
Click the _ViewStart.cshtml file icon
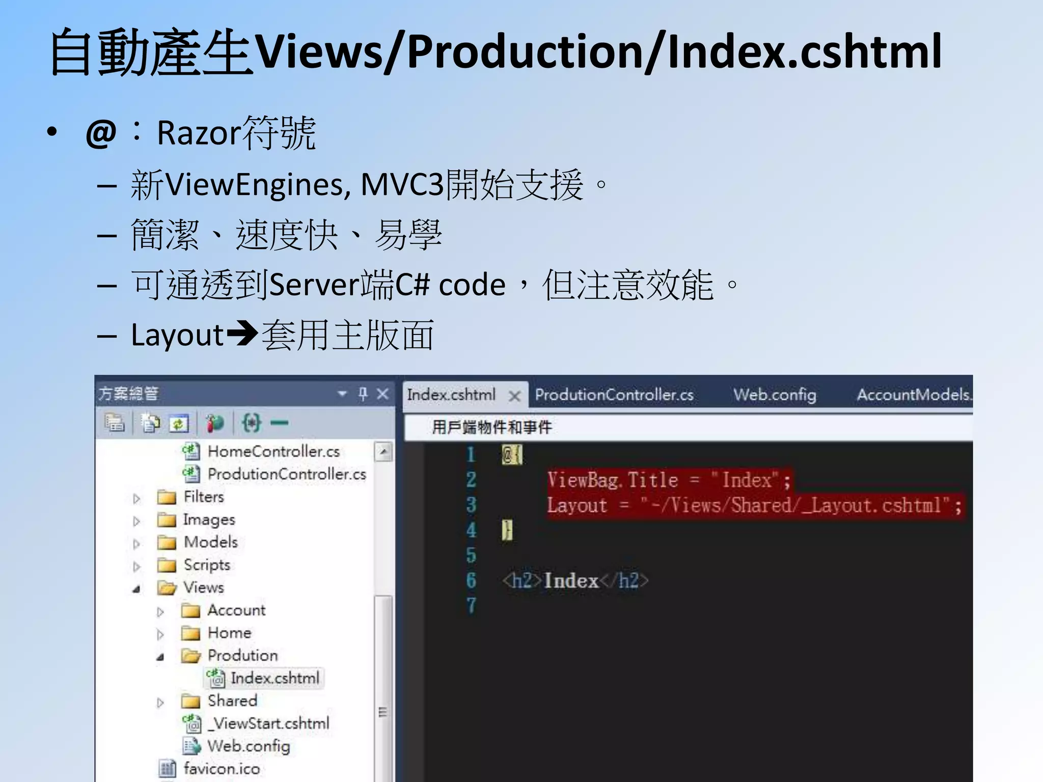pos(192,723)
